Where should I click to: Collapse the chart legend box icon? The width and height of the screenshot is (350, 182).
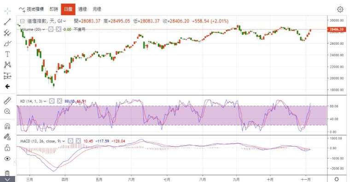pyautogui.click(x=22, y=21)
